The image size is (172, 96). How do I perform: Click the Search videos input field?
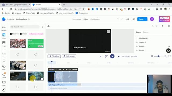point(25,27)
